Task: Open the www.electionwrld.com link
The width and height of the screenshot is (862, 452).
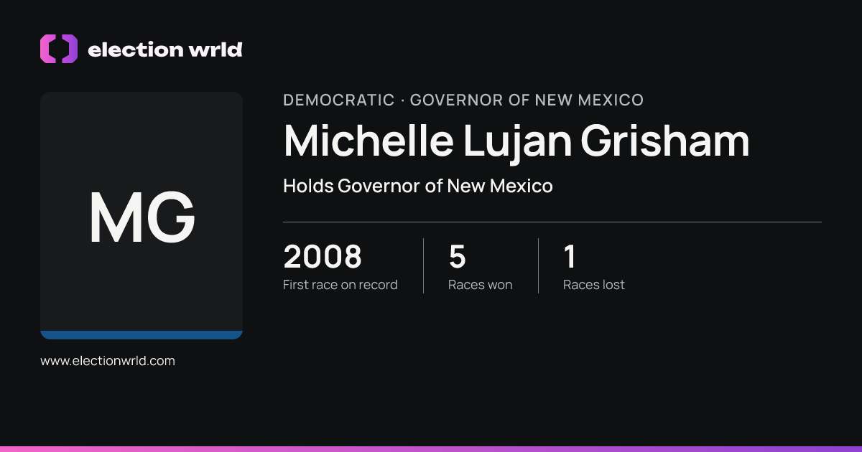Action: coord(108,361)
